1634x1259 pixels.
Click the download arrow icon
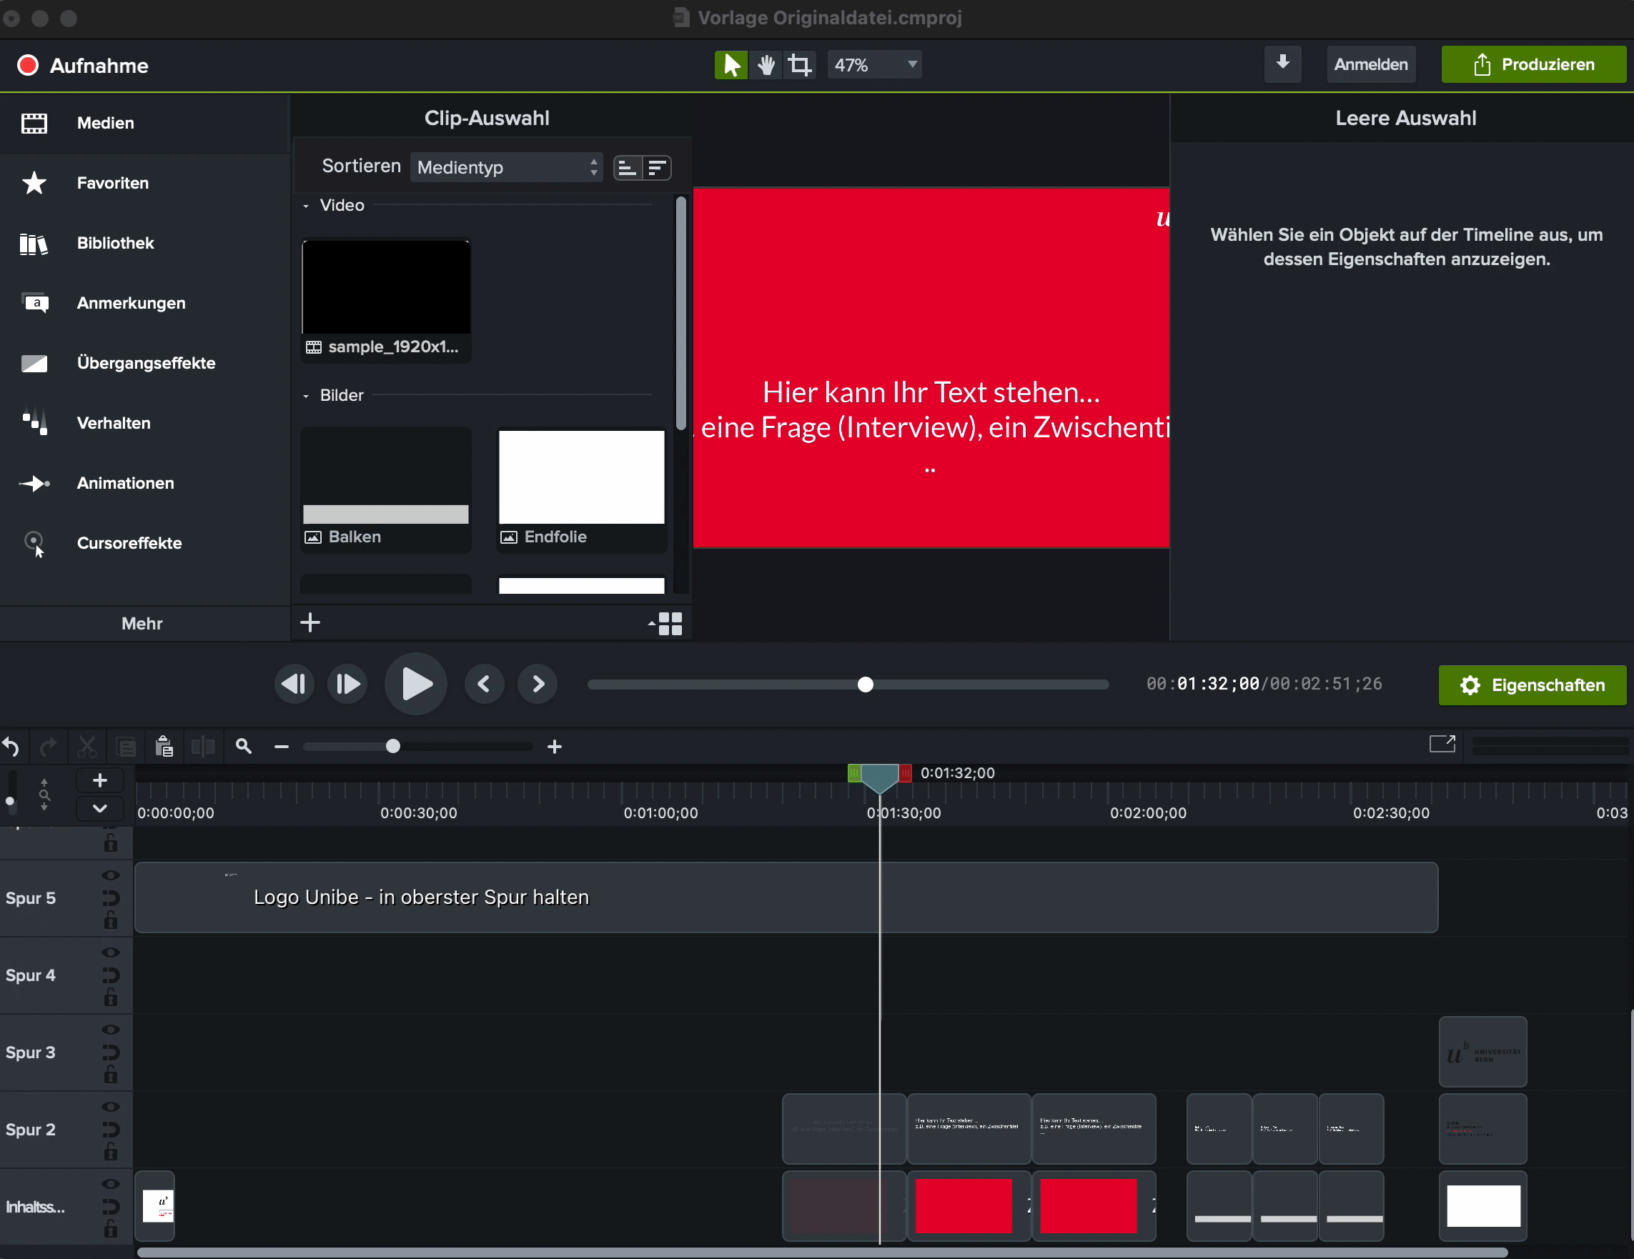pyautogui.click(x=1282, y=63)
